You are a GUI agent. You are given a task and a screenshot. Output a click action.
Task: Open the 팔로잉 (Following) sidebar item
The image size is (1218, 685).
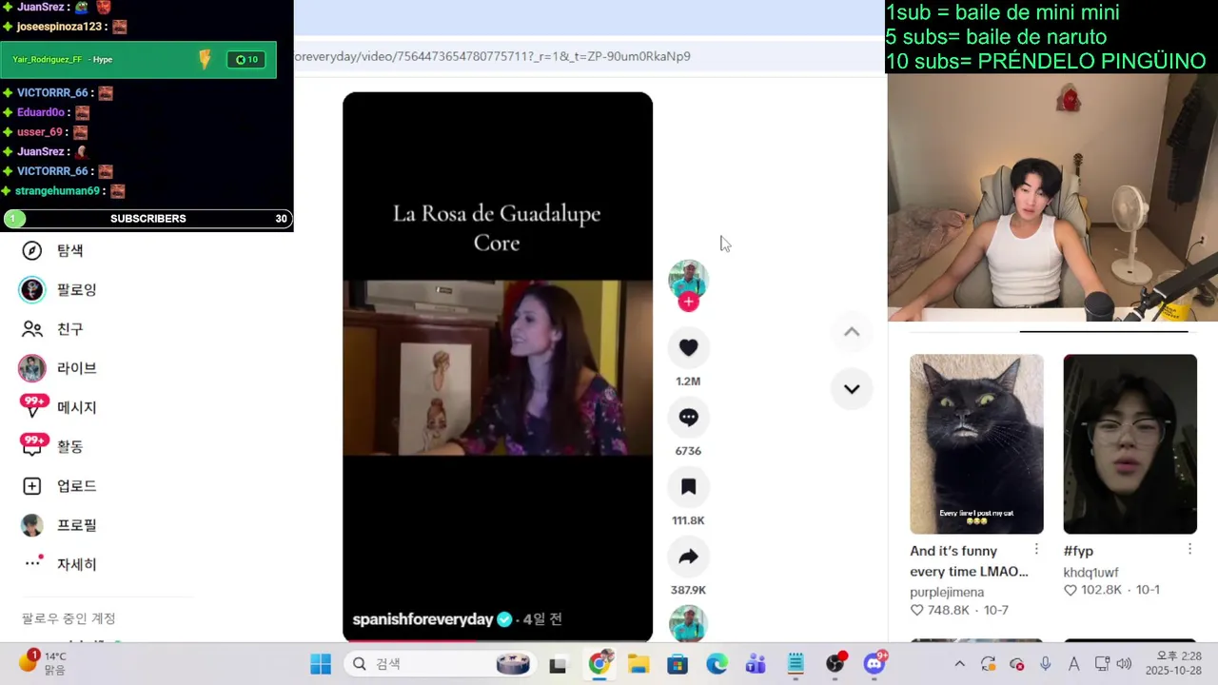click(x=59, y=289)
